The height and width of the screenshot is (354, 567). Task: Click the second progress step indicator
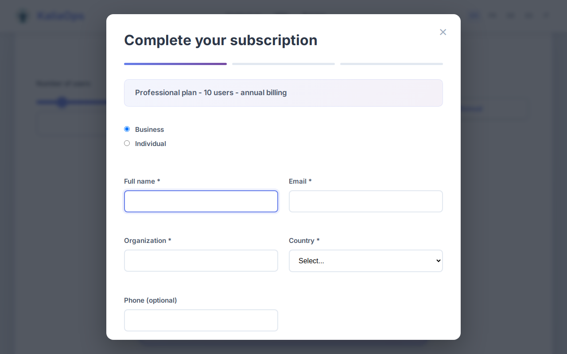(283, 64)
